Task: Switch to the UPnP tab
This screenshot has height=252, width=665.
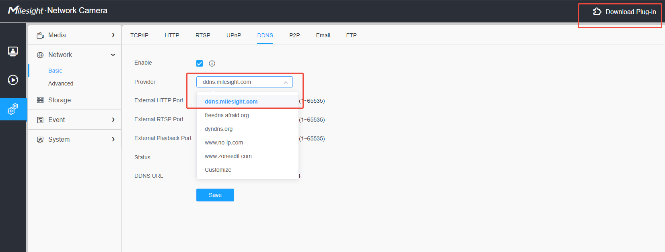Action: pyautogui.click(x=234, y=35)
